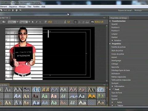
Task: Open title styles panel options menu
Action: 104,85
